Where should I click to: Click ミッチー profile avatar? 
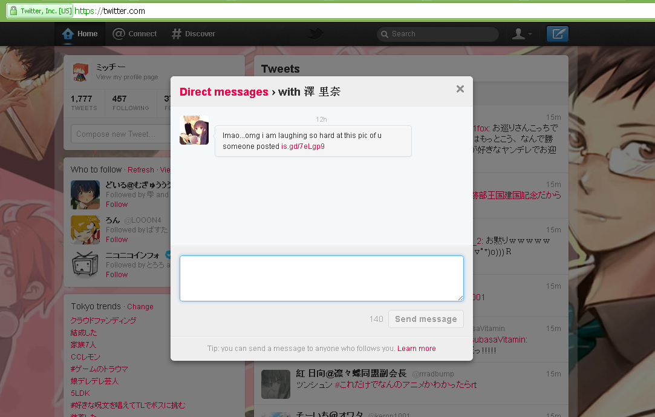(x=80, y=72)
